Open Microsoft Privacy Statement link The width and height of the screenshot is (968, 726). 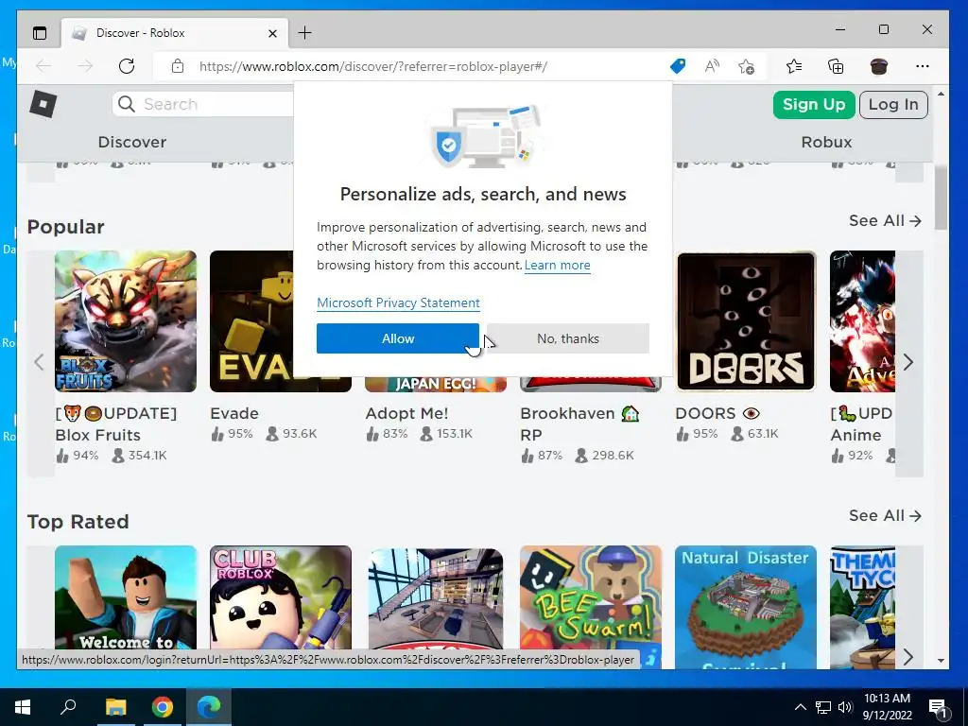coord(398,302)
